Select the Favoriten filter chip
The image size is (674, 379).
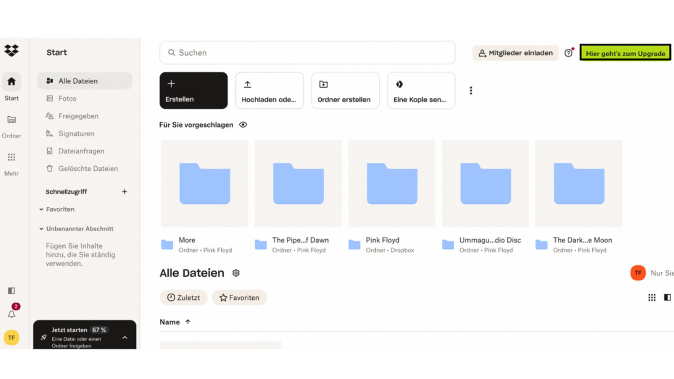239,298
